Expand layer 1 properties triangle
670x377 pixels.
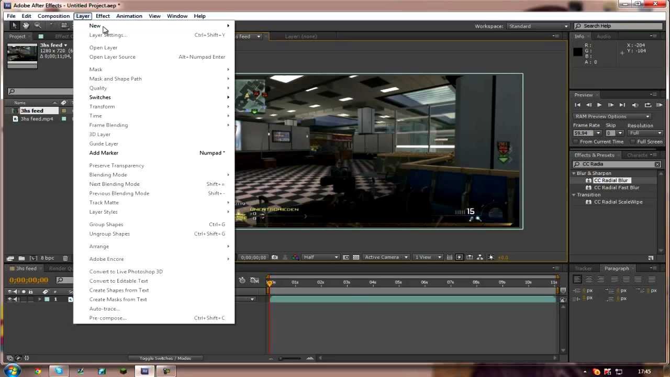tap(40, 299)
